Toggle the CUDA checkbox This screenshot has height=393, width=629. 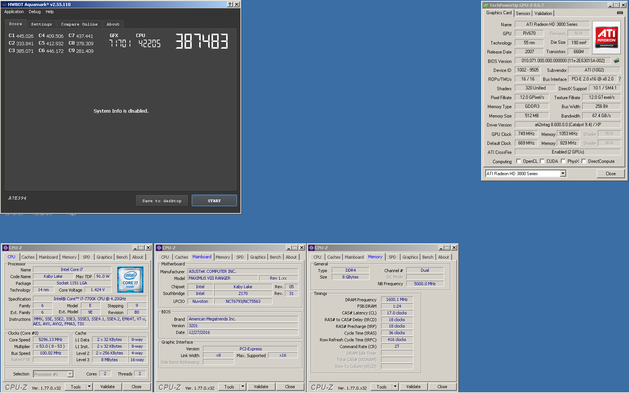[542, 161]
